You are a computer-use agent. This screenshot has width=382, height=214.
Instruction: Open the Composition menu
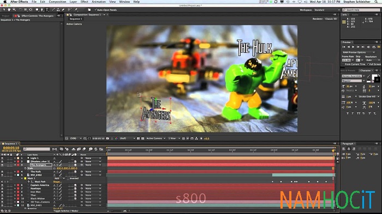tap(57, 2)
